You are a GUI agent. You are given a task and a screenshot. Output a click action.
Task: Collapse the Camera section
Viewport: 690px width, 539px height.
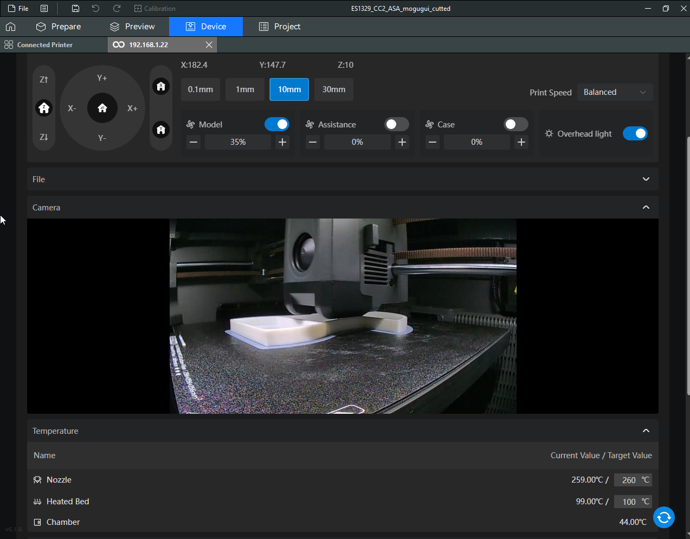(646, 208)
